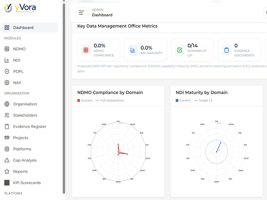Click the NDI bar chart icon in sidebar
Screen dimensions: 267x200
coord(7,60)
